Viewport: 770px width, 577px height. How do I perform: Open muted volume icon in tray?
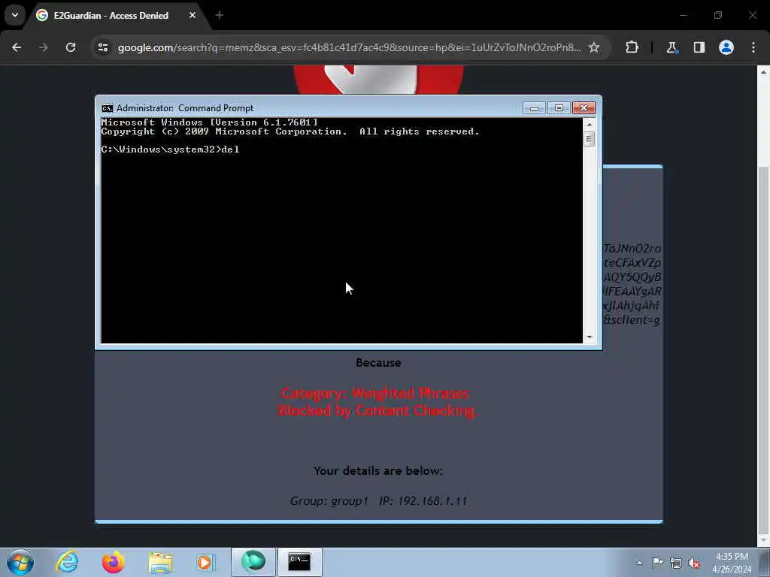coord(694,563)
